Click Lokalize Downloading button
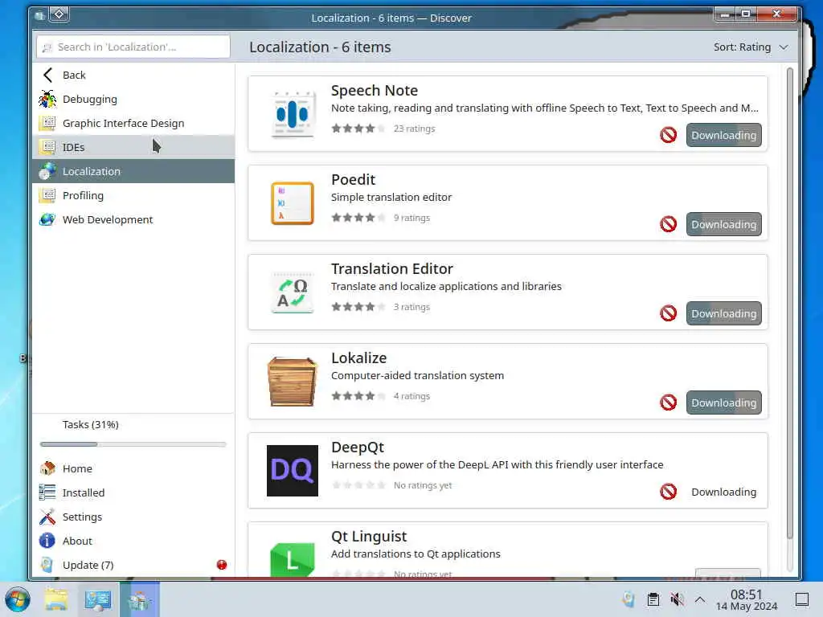The height and width of the screenshot is (617, 823). click(724, 402)
